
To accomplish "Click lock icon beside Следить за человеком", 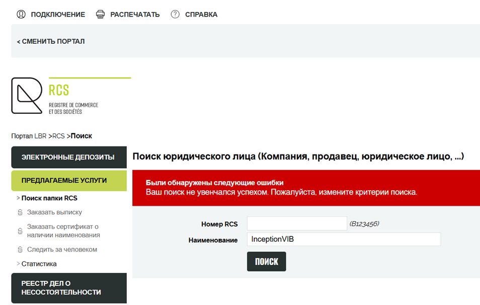I will (20, 250).
